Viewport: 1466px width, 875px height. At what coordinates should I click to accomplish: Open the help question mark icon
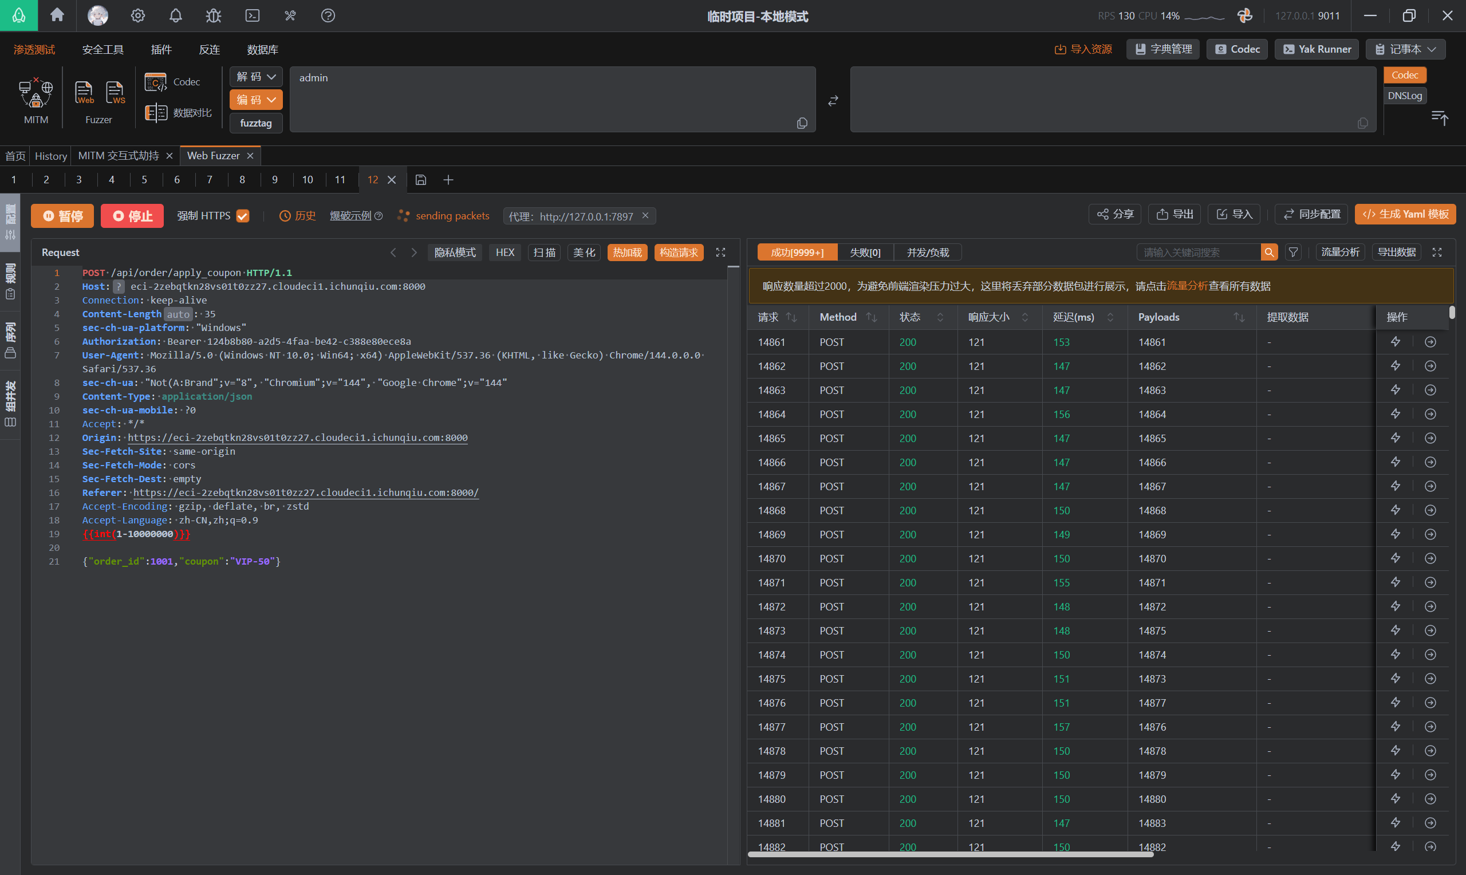pos(328,15)
